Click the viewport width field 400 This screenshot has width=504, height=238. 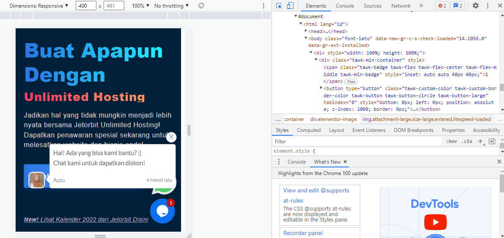coord(86,5)
